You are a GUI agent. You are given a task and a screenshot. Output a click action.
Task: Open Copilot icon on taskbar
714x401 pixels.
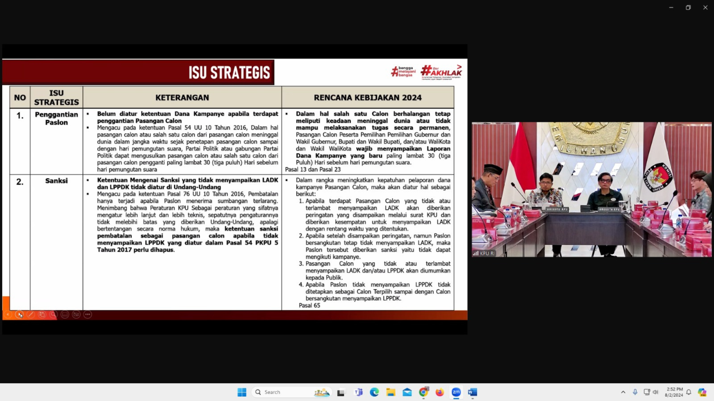pyautogui.click(x=702, y=392)
